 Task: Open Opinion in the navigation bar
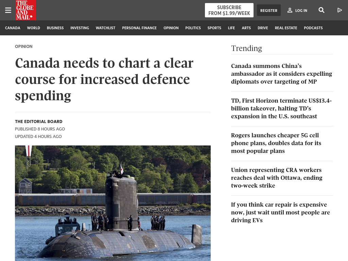(x=171, y=28)
